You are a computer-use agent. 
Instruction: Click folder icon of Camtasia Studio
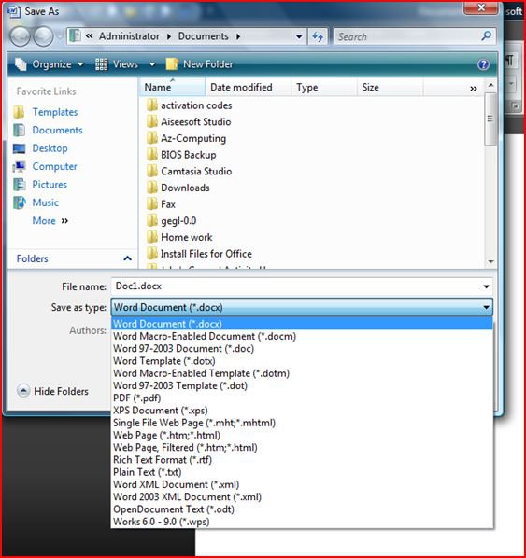point(152,171)
